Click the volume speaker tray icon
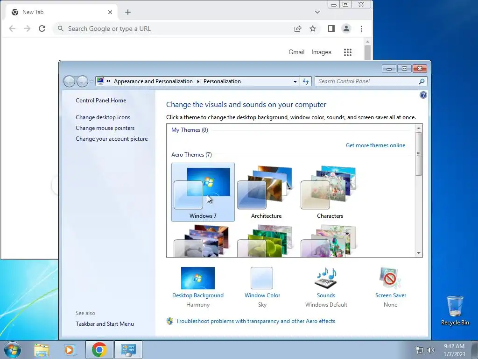 (x=430, y=350)
